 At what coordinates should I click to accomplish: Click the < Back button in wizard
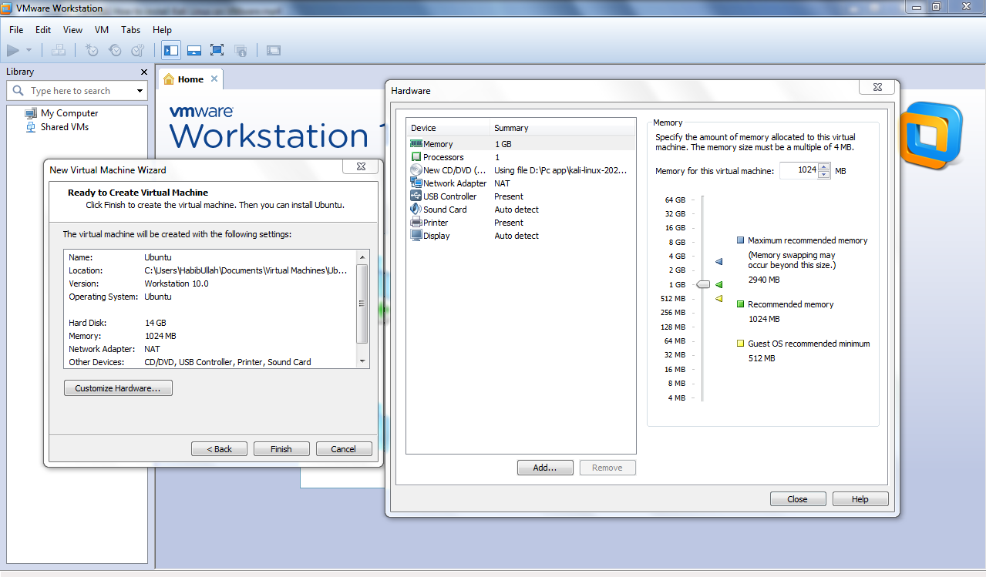(x=220, y=449)
